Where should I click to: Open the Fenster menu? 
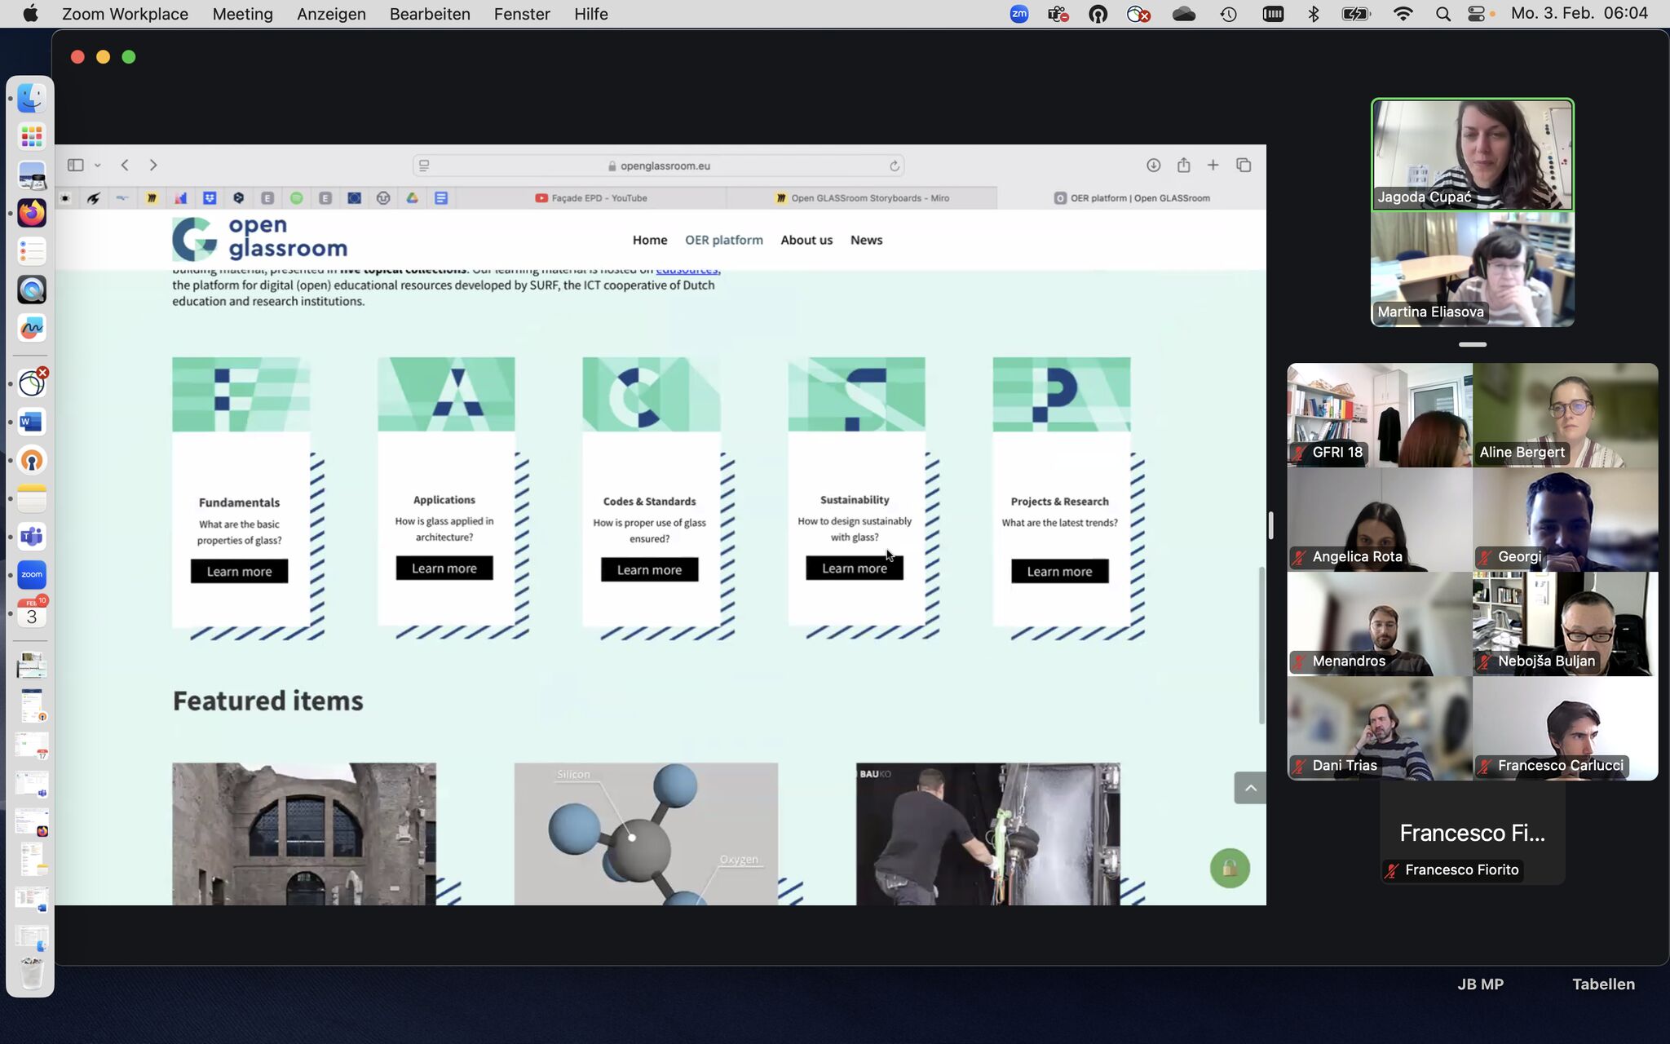(x=522, y=14)
